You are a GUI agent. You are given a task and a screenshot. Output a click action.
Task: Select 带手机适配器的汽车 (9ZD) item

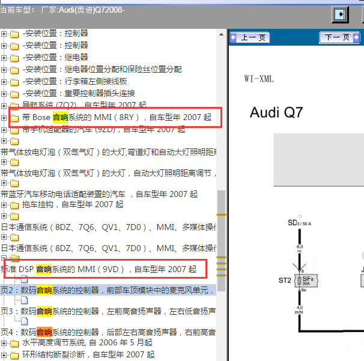click(103, 130)
